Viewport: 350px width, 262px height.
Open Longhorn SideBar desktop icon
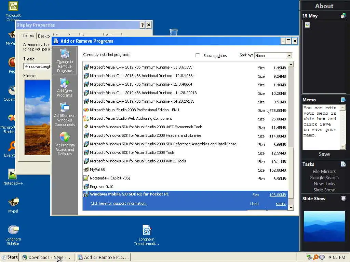point(13,235)
